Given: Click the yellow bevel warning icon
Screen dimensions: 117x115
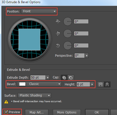Looking at the screenshot, I should [6, 102].
